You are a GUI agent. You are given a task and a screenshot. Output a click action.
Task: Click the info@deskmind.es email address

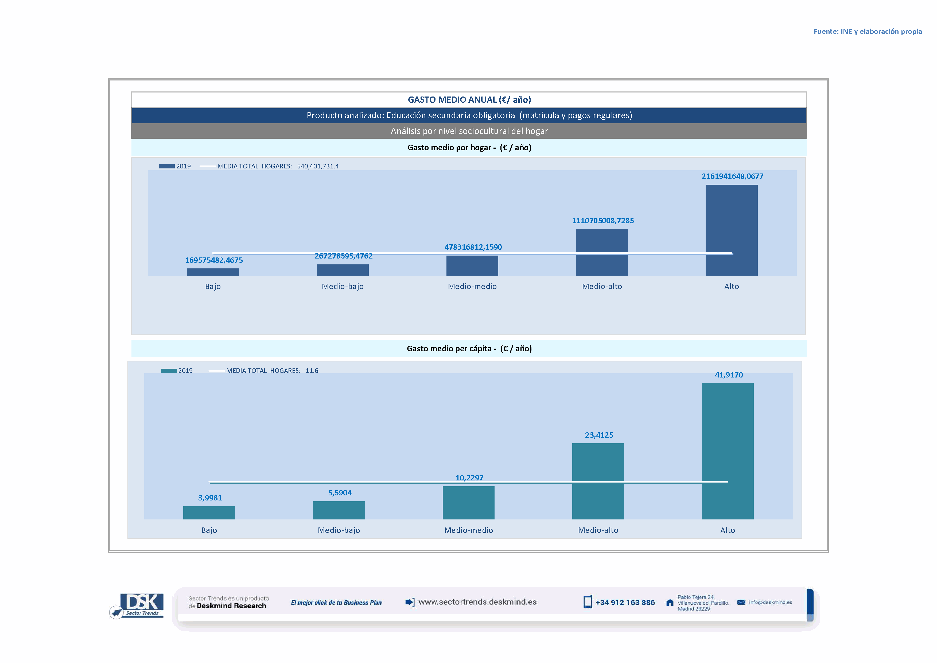click(x=771, y=603)
